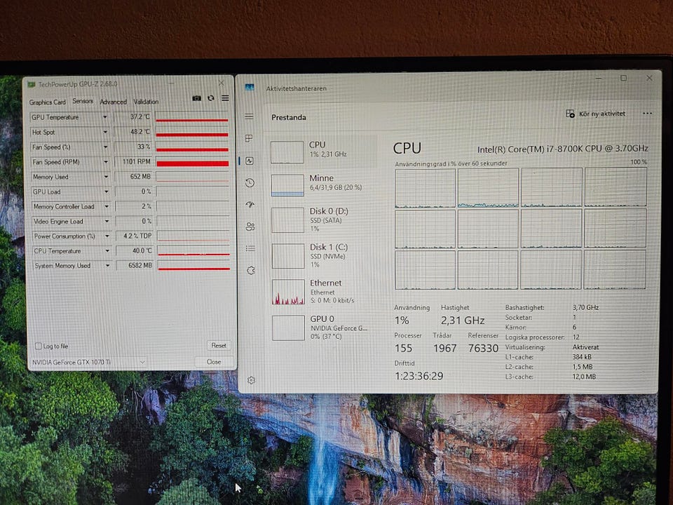The height and width of the screenshot is (505, 673).
Task: Open NVIDIA GeForce GTX 1070 Ti selector
Action: click(88, 362)
